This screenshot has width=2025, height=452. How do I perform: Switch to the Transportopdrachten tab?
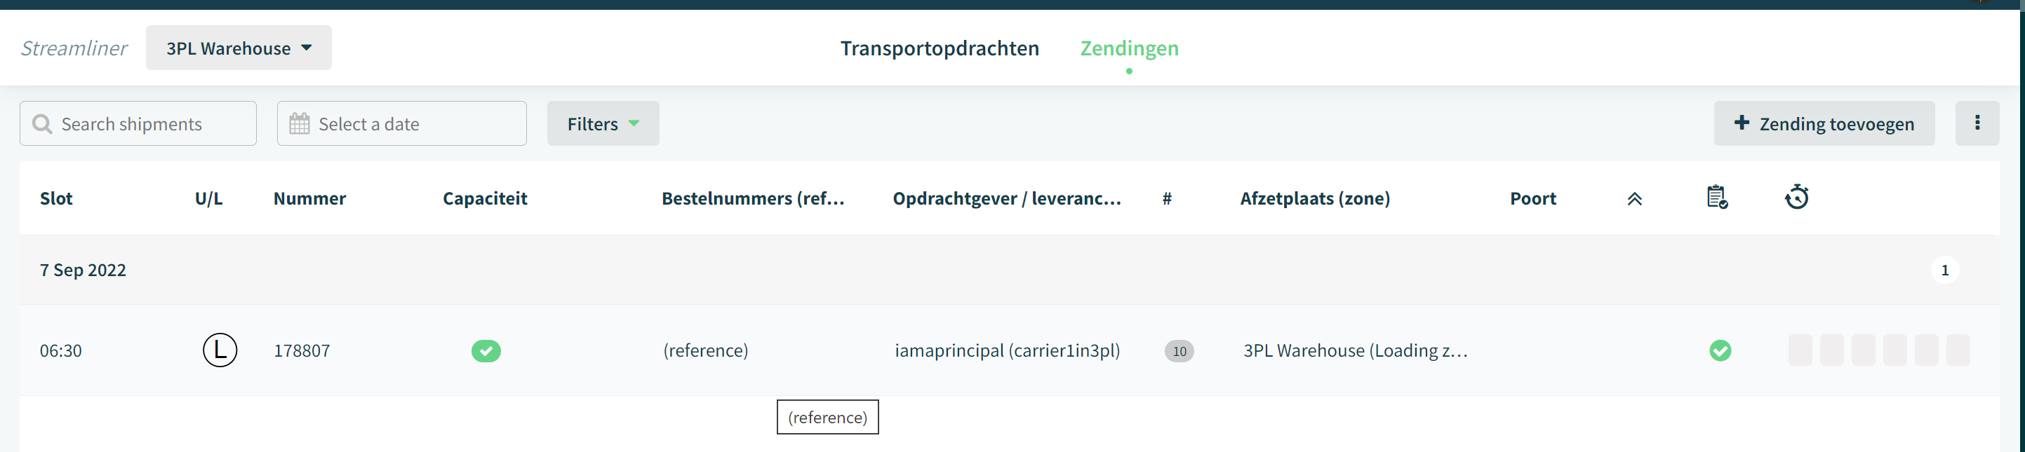pos(940,48)
